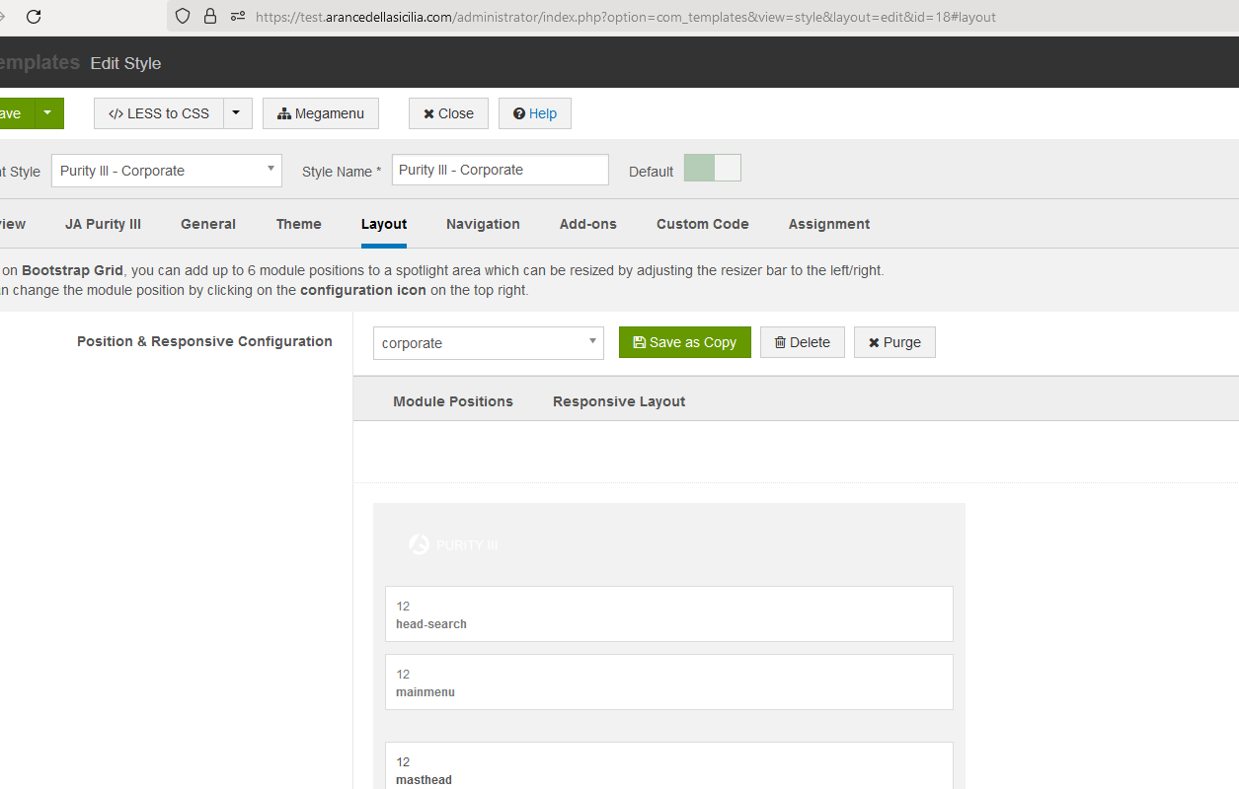Click the Purity III logo in layout preview
Viewport: 1239px width, 789px height.
[453, 544]
